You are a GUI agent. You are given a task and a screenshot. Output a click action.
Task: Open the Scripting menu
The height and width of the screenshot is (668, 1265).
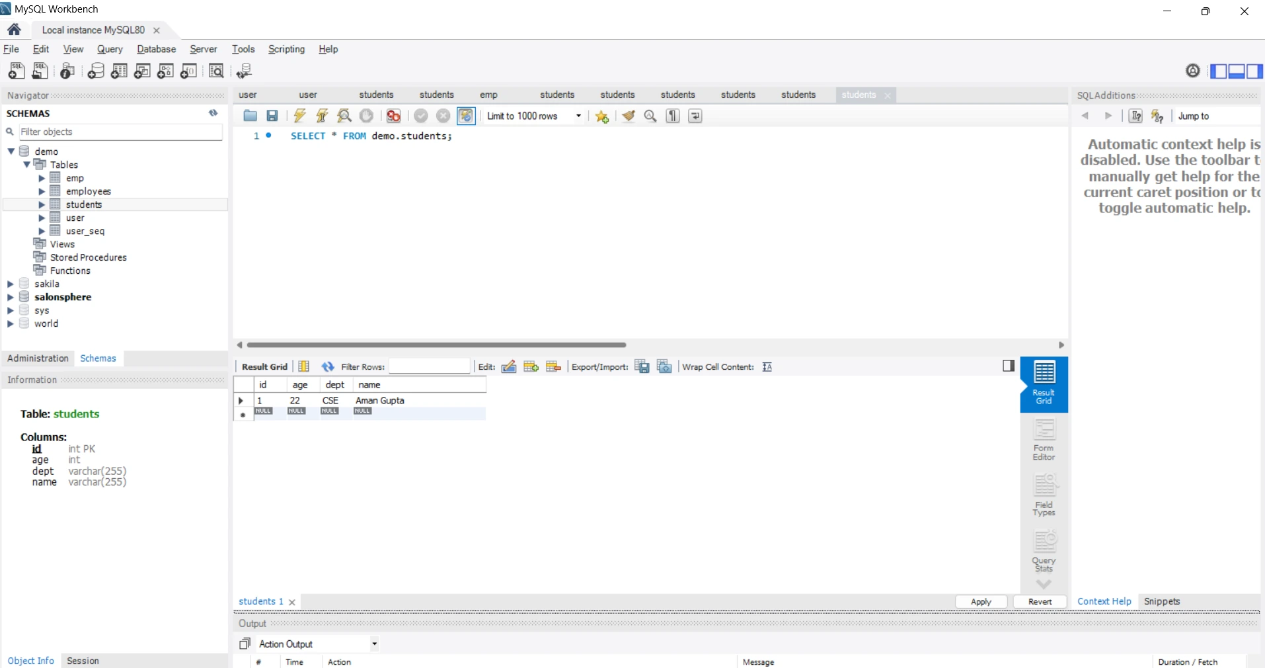coord(286,49)
